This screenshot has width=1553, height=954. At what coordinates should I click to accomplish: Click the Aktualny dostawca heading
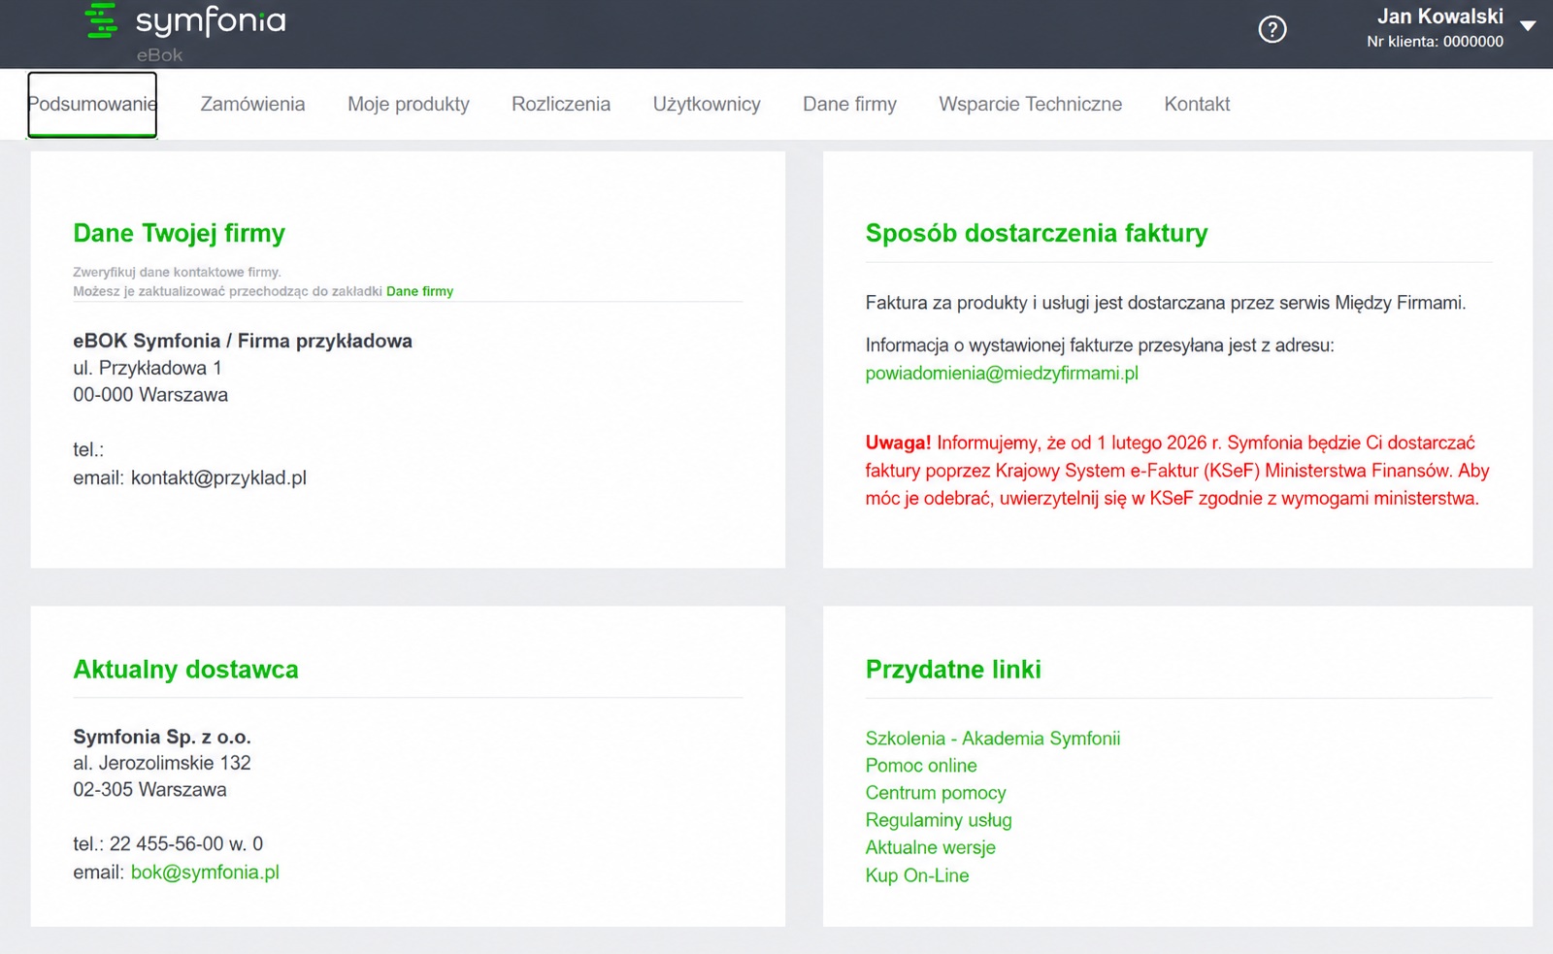click(185, 670)
